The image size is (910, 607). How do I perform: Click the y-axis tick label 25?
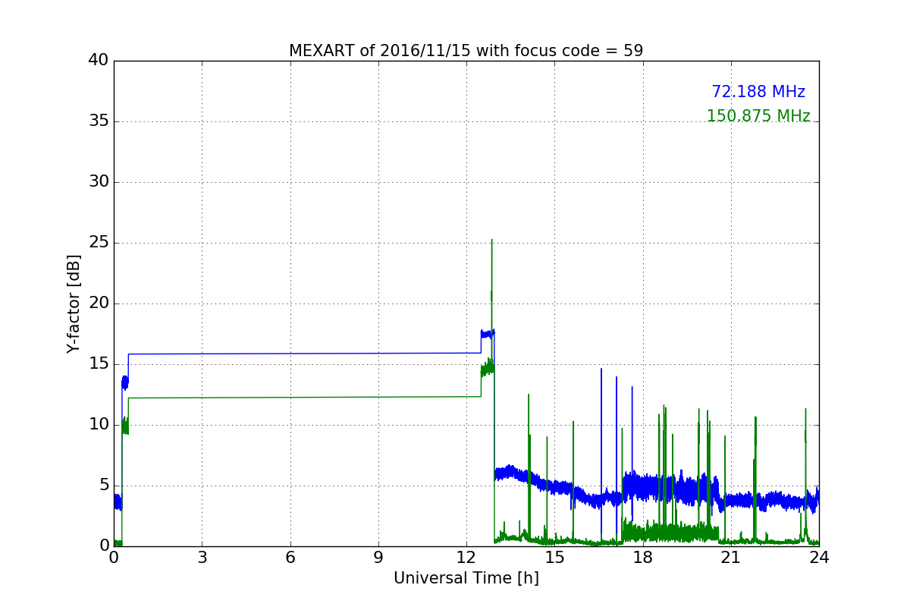click(99, 243)
